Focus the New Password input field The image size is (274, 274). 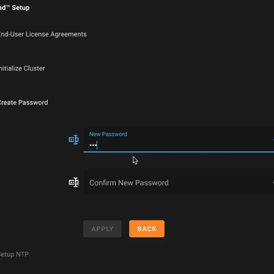[x=178, y=140]
